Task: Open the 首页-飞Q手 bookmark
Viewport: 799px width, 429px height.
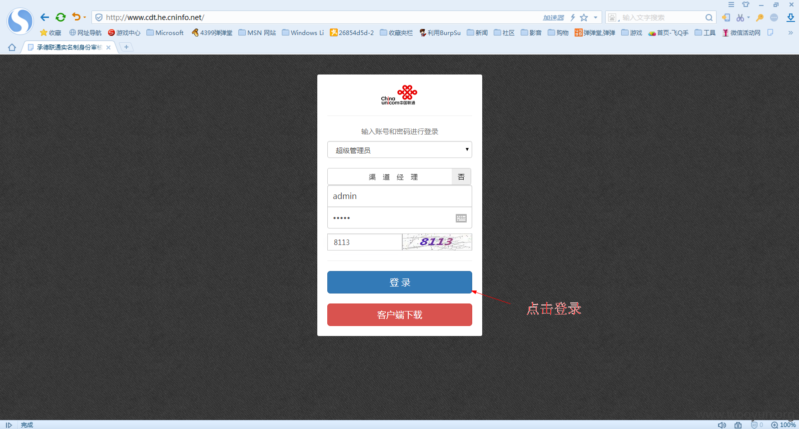Action: (668, 32)
